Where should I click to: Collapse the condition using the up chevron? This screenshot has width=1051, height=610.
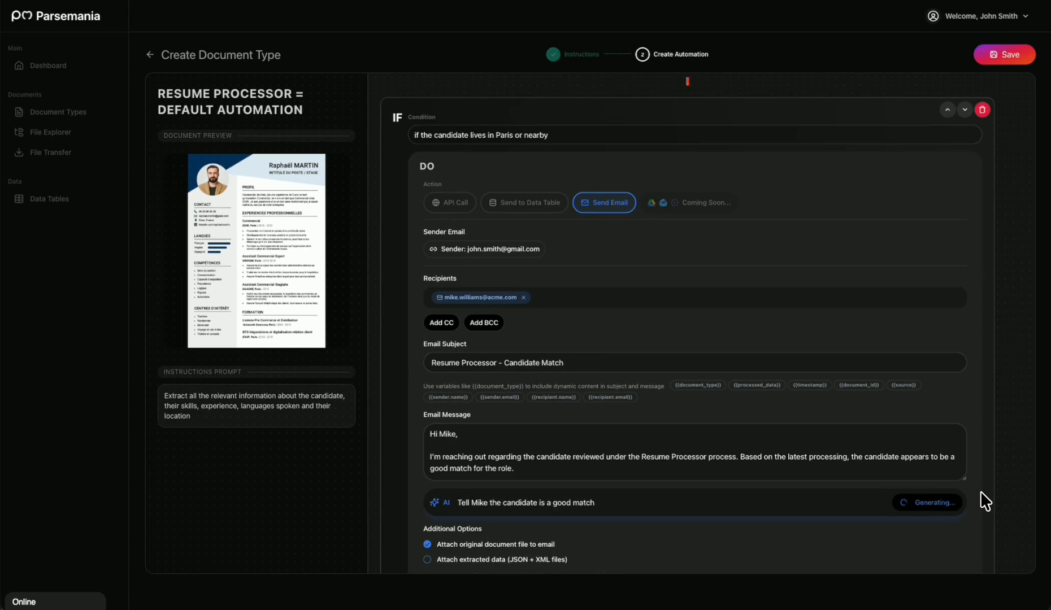tap(947, 109)
